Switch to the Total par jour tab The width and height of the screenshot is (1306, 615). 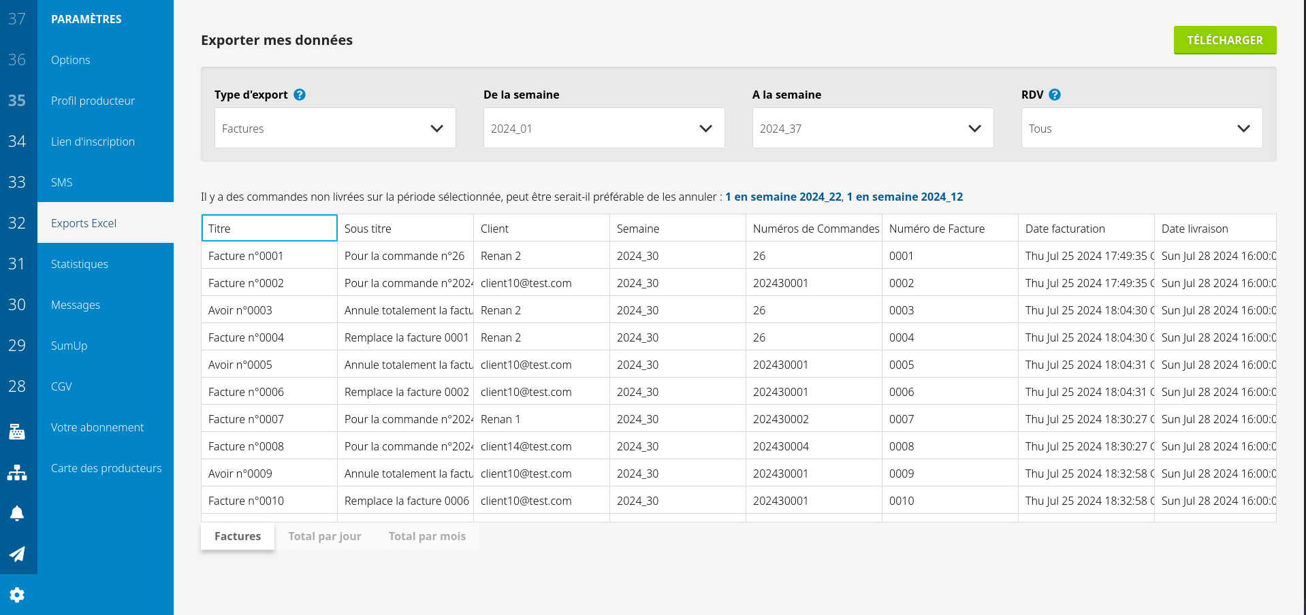point(325,536)
